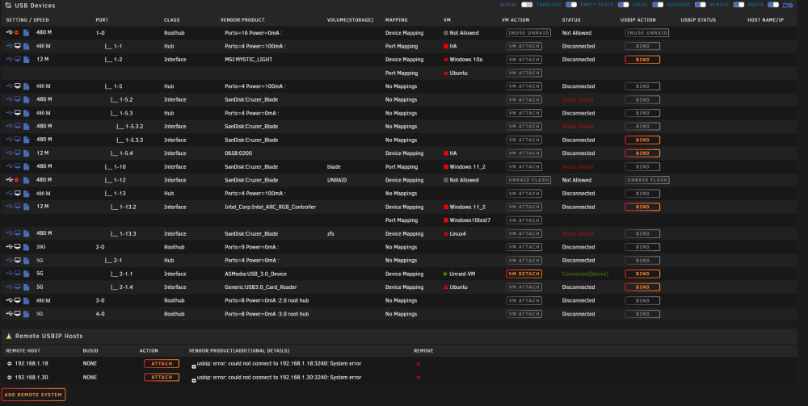
Task: Click the UNRAID volume cell on port 1-12
Action: pyautogui.click(x=337, y=180)
